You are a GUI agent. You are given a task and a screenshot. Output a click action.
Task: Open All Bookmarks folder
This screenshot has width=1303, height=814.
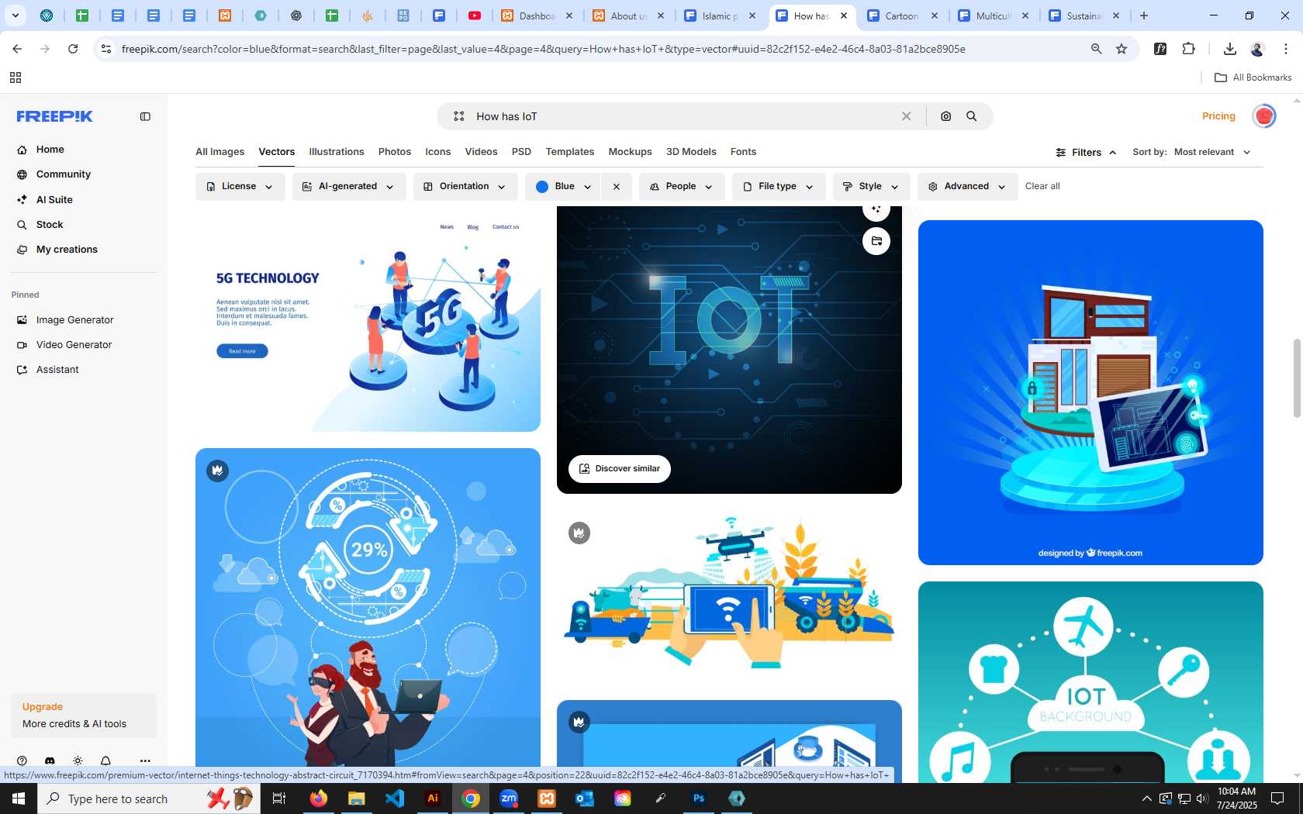tap(1253, 78)
